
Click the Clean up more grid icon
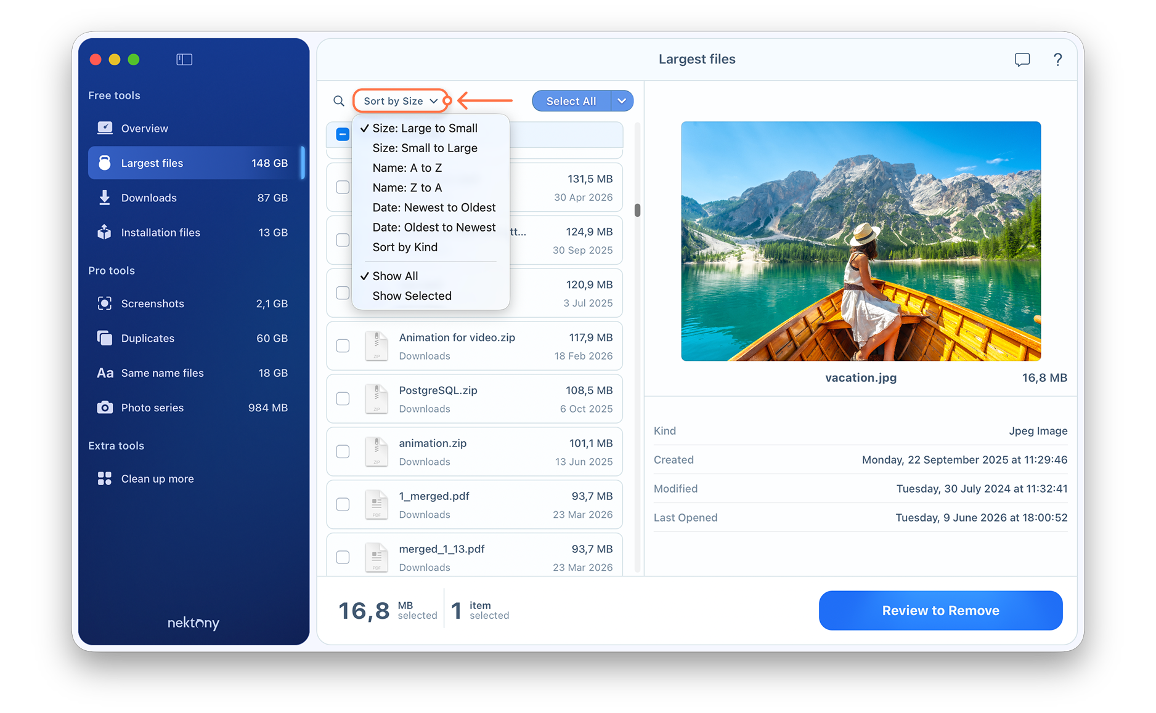tap(105, 478)
